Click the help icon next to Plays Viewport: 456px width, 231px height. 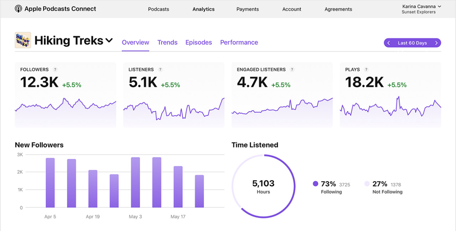click(366, 70)
